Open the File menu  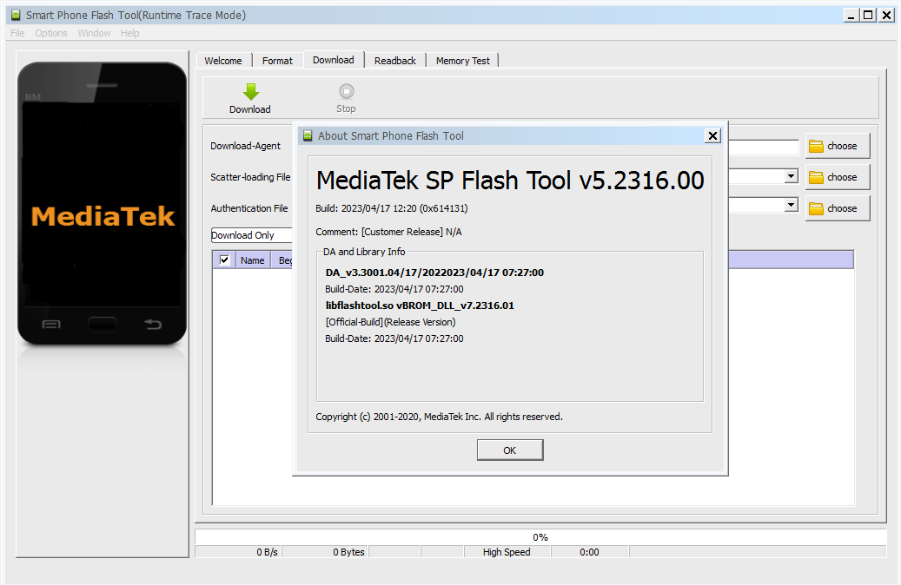coord(18,33)
